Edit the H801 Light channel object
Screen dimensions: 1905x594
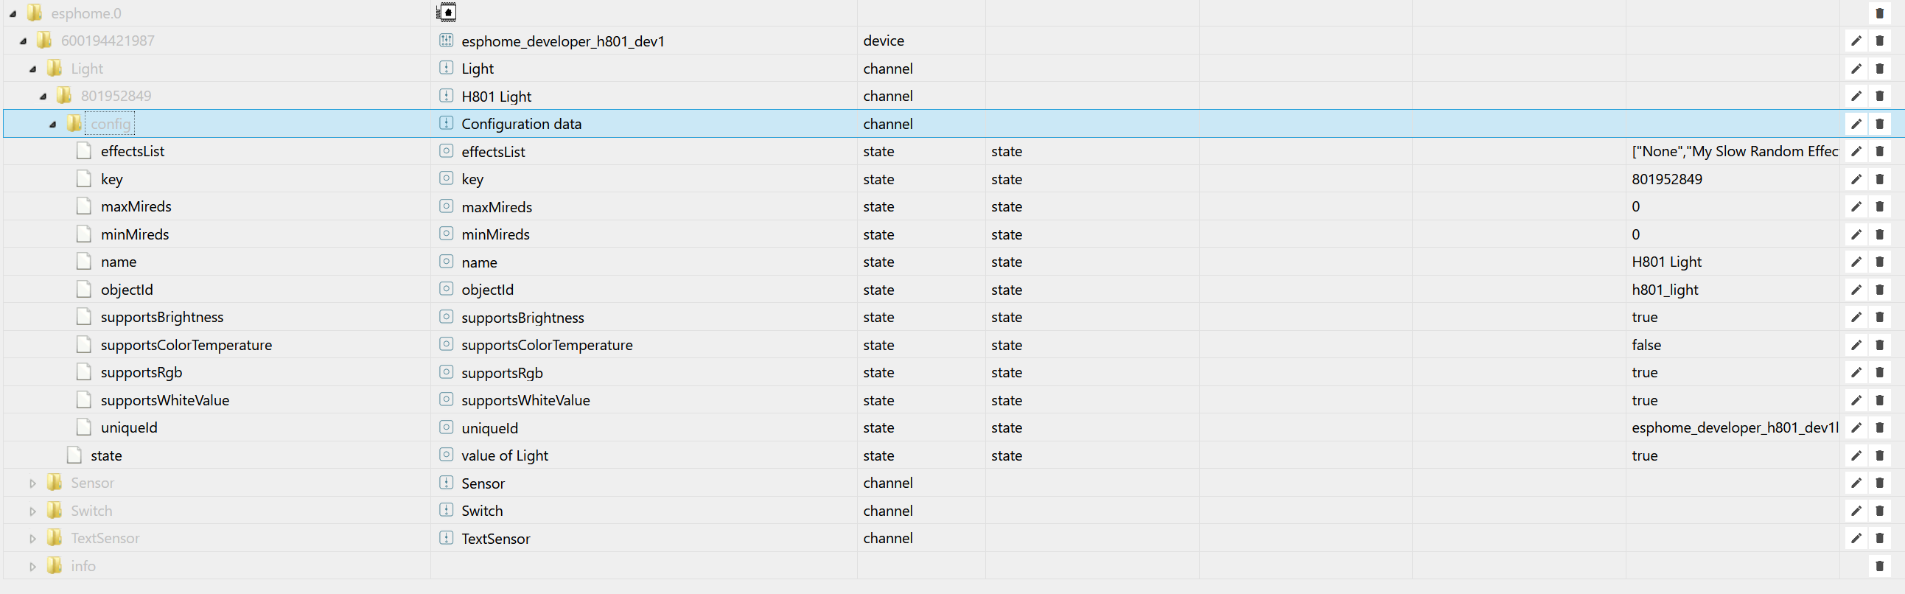(x=1856, y=96)
